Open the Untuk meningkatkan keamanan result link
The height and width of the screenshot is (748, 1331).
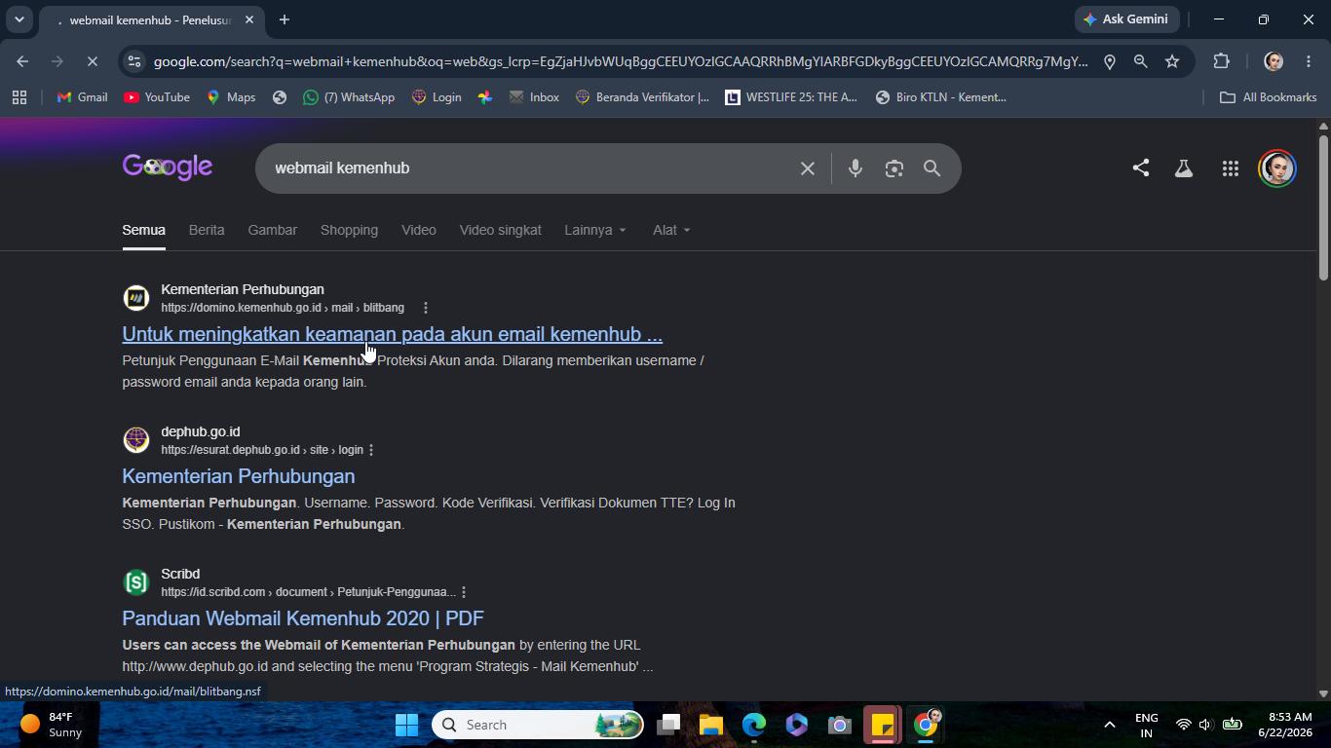coord(392,334)
